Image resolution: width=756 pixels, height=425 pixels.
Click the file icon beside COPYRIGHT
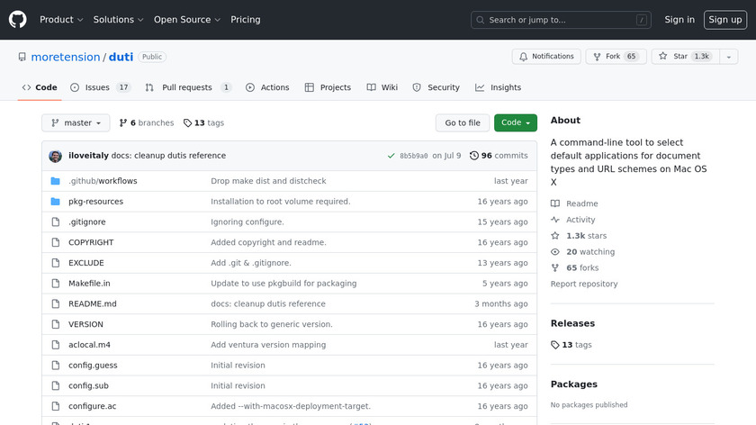click(56, 242)
